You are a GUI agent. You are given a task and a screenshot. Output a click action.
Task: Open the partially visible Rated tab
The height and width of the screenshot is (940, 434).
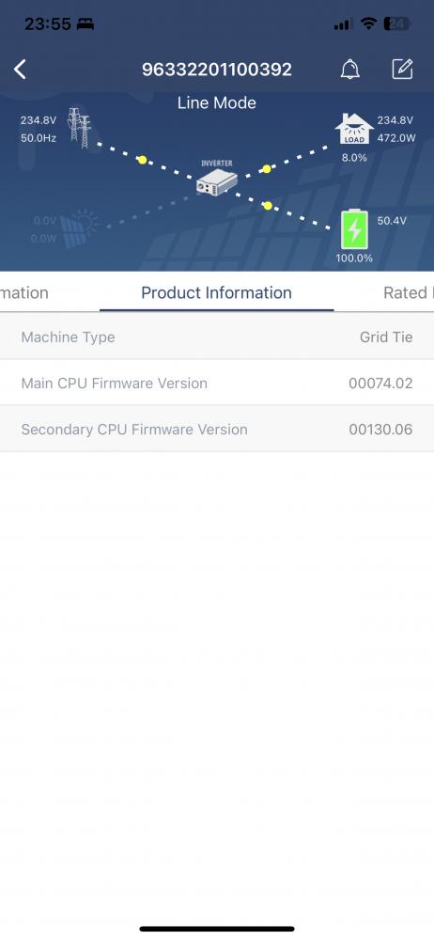click(409, 292)
